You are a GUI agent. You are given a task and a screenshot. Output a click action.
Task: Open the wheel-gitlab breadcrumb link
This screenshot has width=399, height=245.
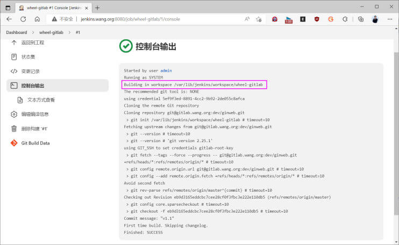[x=51, y=32]
